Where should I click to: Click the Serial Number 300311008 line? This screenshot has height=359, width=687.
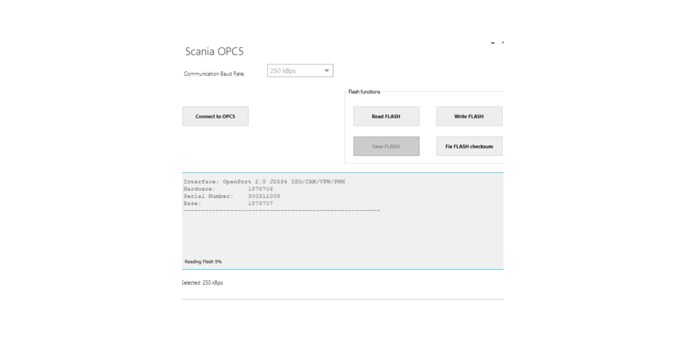pos(232,196)
